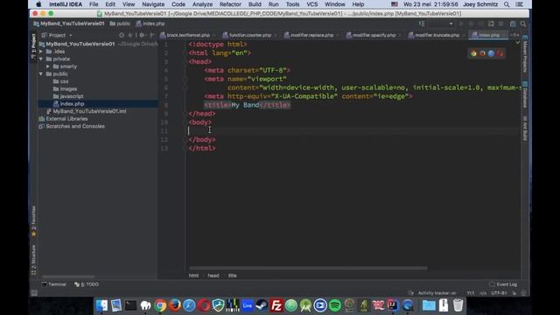Open the Project view mode dropdown
Image resolution: width=560 pixels, height=315 pixels.
tap(57, 35)
